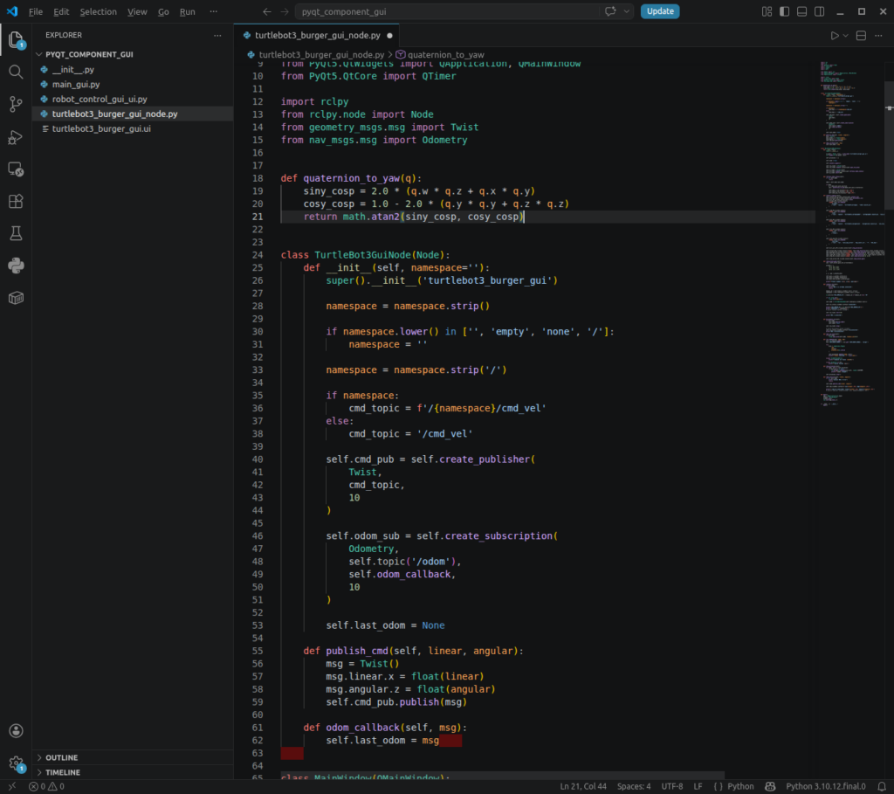
Task: Open the Run menu
Action: tap(187, 11)
